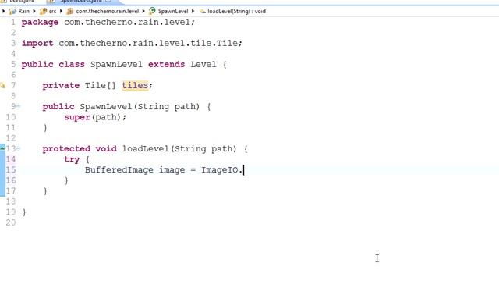Expand the breadcrumb arrow before Rain
The width and height of the screenshot is (499, 281).
tap(3, 11)
